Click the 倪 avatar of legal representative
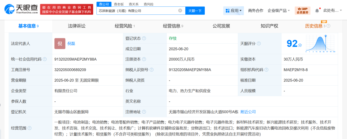 coord(60,44)
